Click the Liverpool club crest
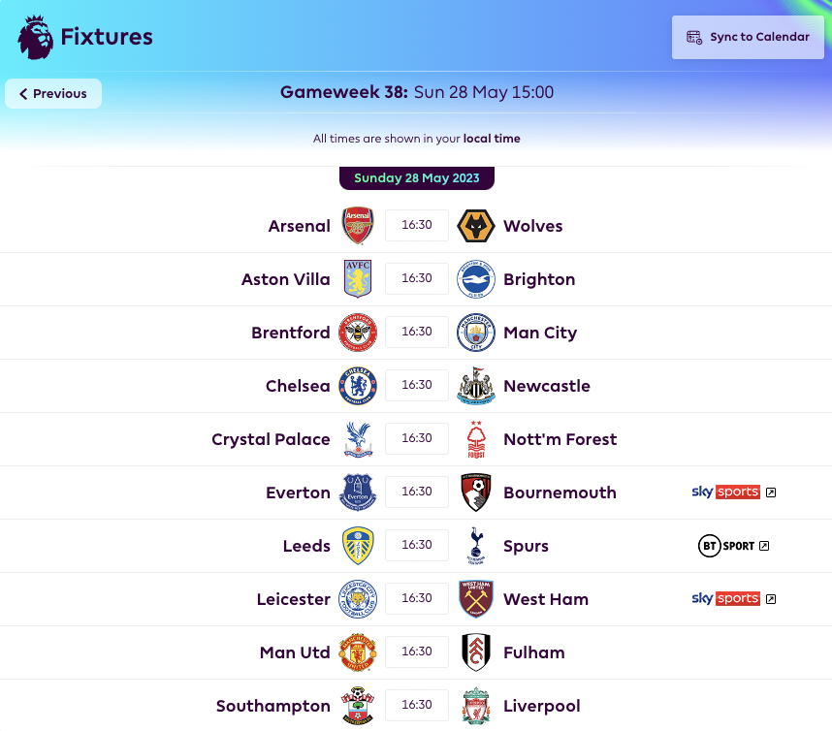The image size is (832, 731). click(476, 706)
